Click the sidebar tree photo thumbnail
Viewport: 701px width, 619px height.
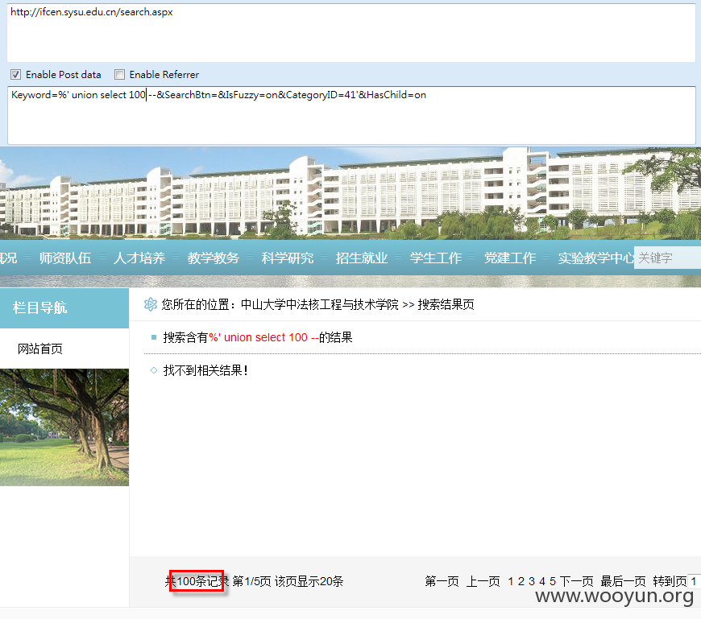[x=64, y=427]
